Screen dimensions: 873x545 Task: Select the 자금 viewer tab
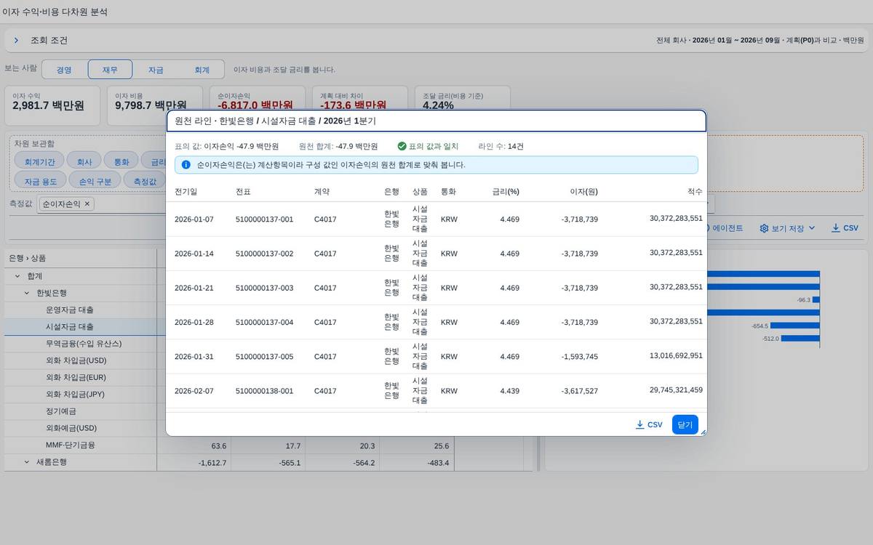click(156, 70)
